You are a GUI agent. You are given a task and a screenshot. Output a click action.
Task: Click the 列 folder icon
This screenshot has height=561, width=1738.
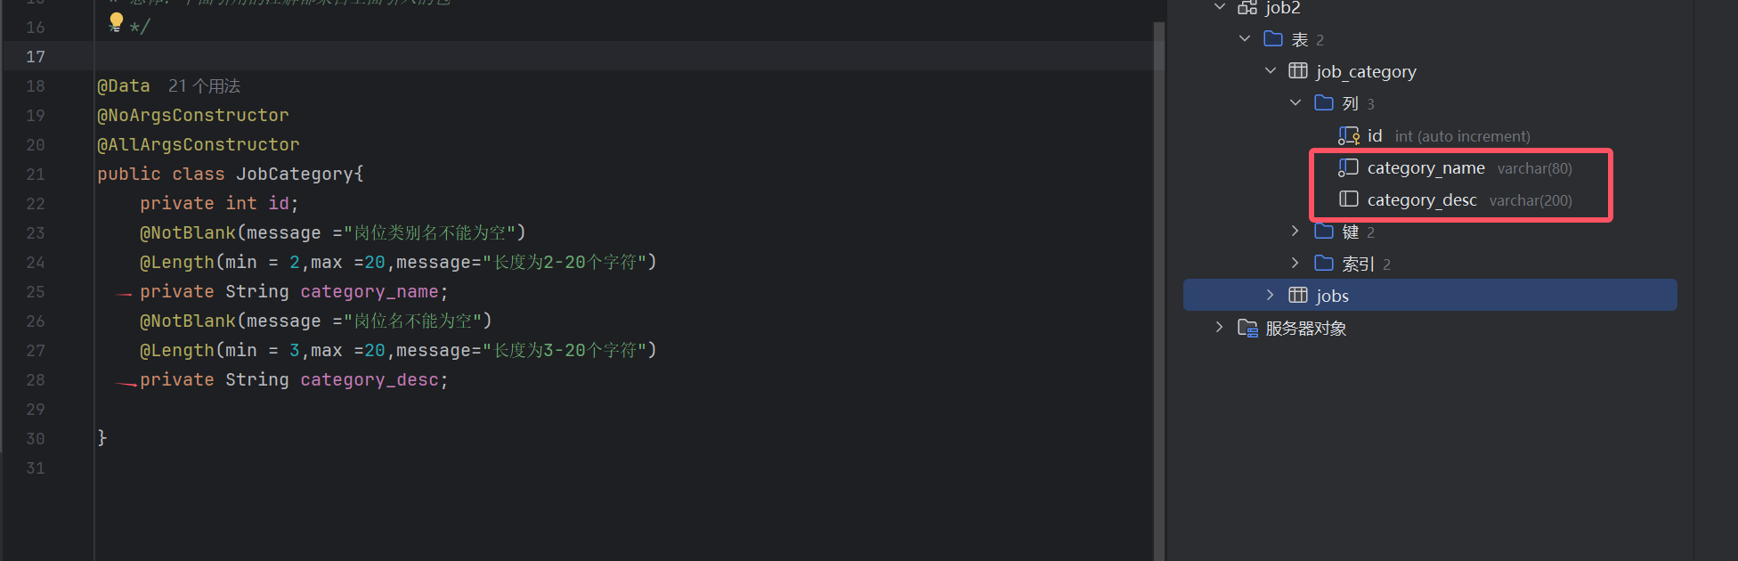1324,103
